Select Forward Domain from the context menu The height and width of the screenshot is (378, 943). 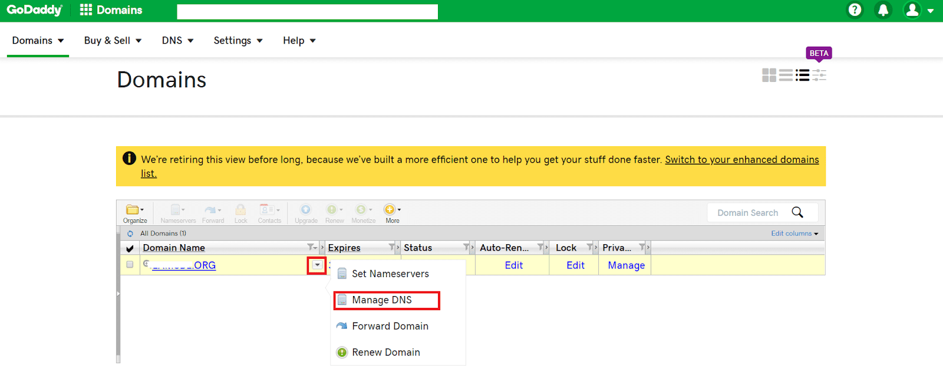pyautogui.click(x=383, y=326)
